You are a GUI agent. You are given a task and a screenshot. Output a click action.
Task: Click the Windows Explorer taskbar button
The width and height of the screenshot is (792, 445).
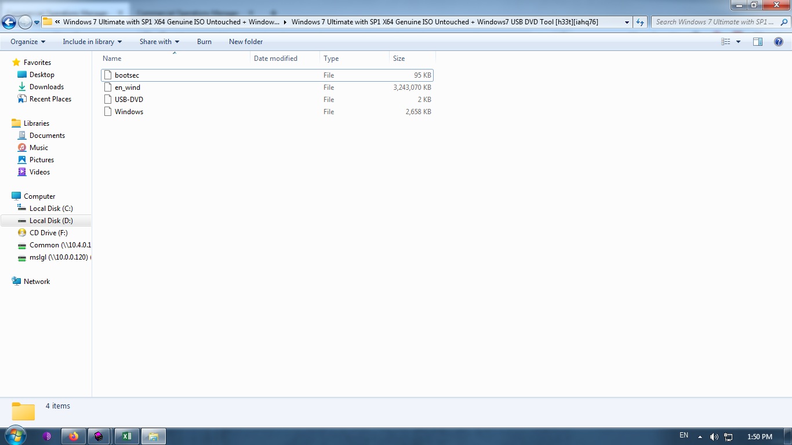click(154, 436)
